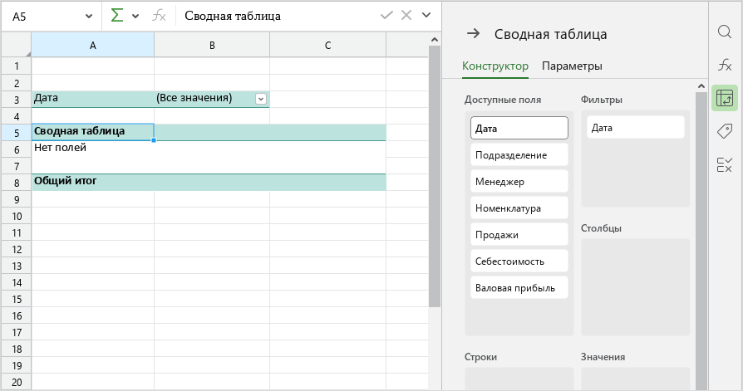Collapse the sidebar with the arrow icon
This screenshot has width=743, height=391.
(x=473, y=33)
